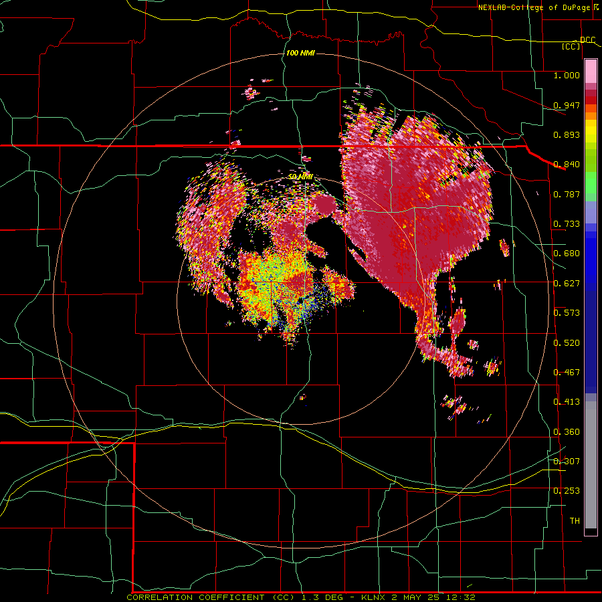Click the [CC] product label by the legend
This screenshot has height=602, width=602.
[571, 46]
